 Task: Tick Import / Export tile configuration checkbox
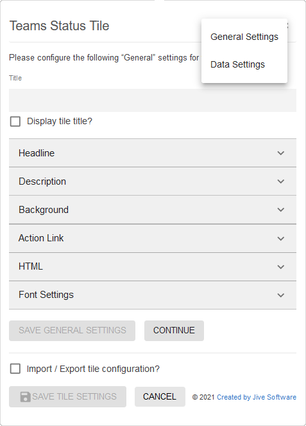[15, 369]
